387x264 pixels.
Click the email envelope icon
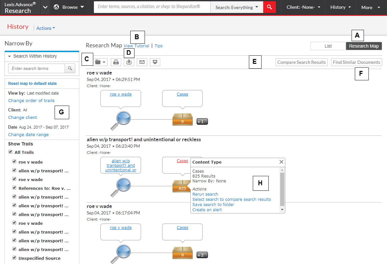(142, 62)
